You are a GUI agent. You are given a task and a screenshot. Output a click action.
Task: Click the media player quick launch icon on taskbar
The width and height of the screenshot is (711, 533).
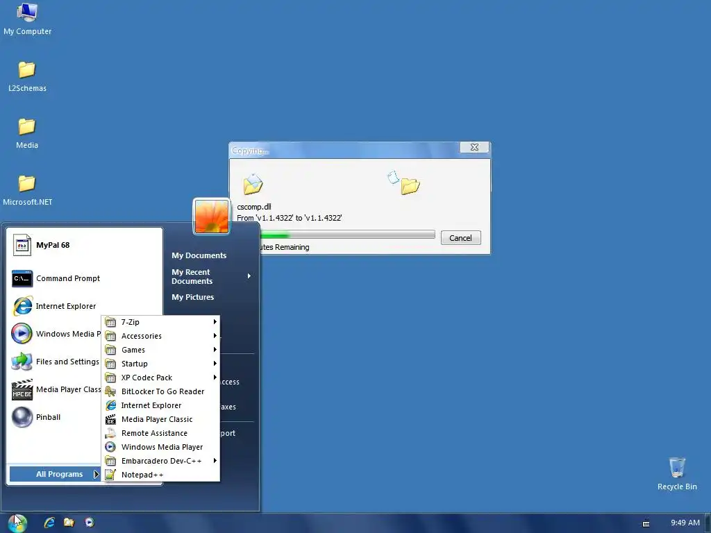pos(90,523)
